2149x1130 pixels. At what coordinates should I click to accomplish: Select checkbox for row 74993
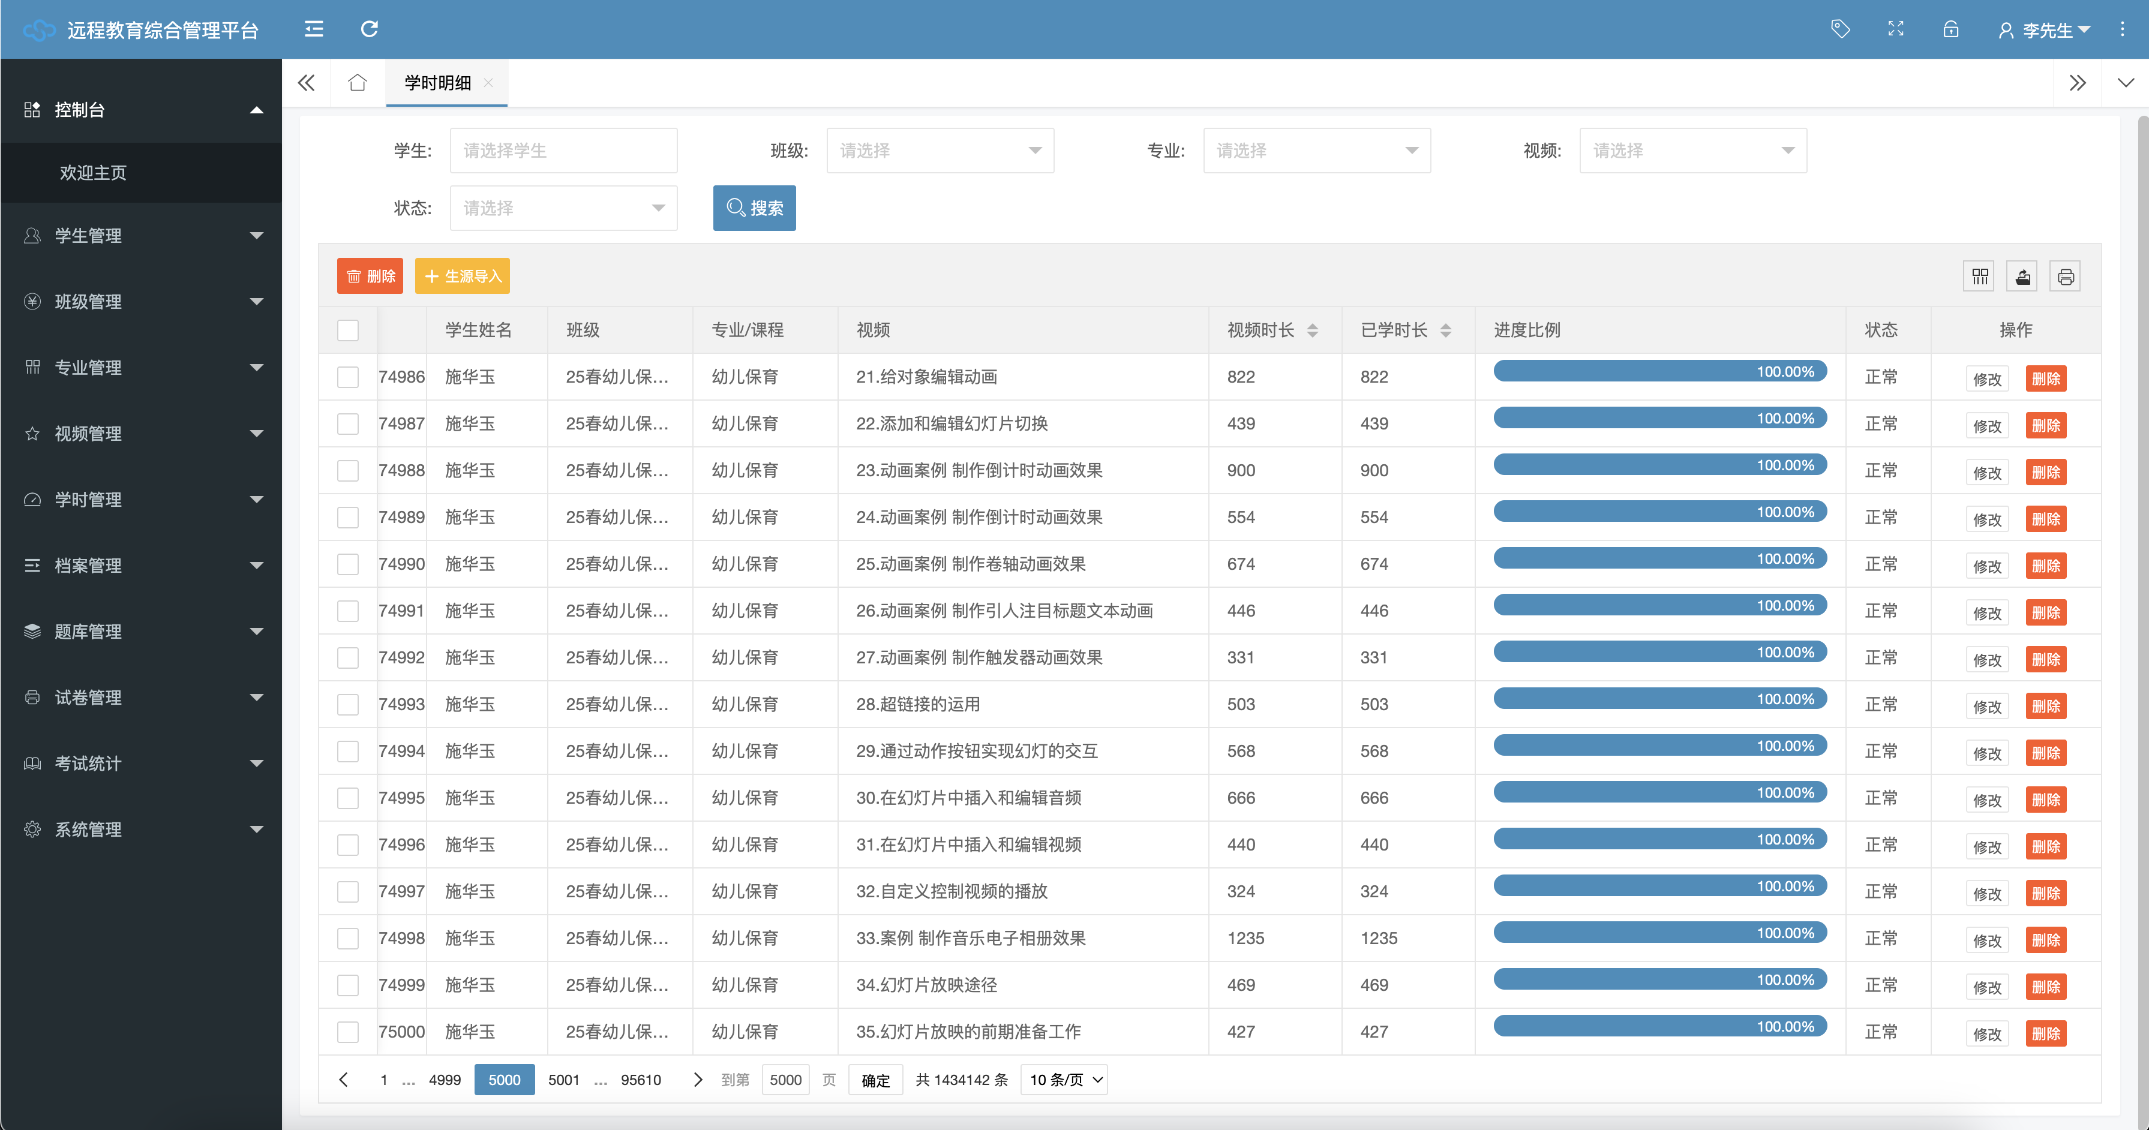coord(348,705)
